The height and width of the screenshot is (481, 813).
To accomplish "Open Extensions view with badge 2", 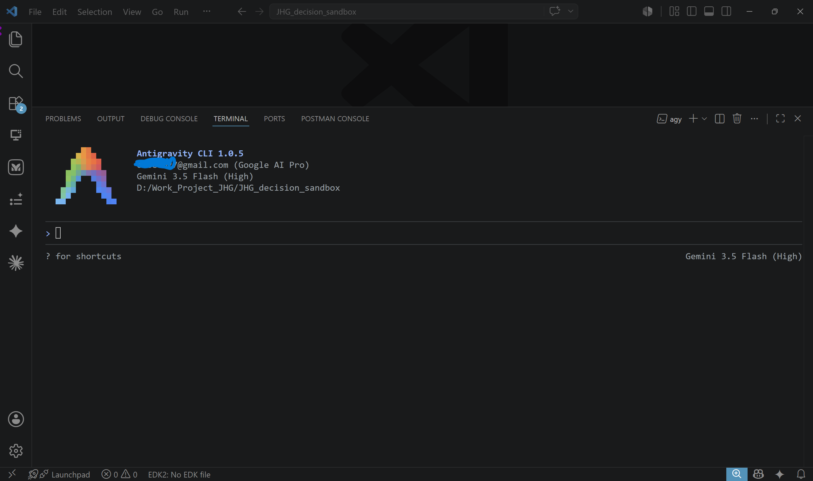I will (16, 103).
